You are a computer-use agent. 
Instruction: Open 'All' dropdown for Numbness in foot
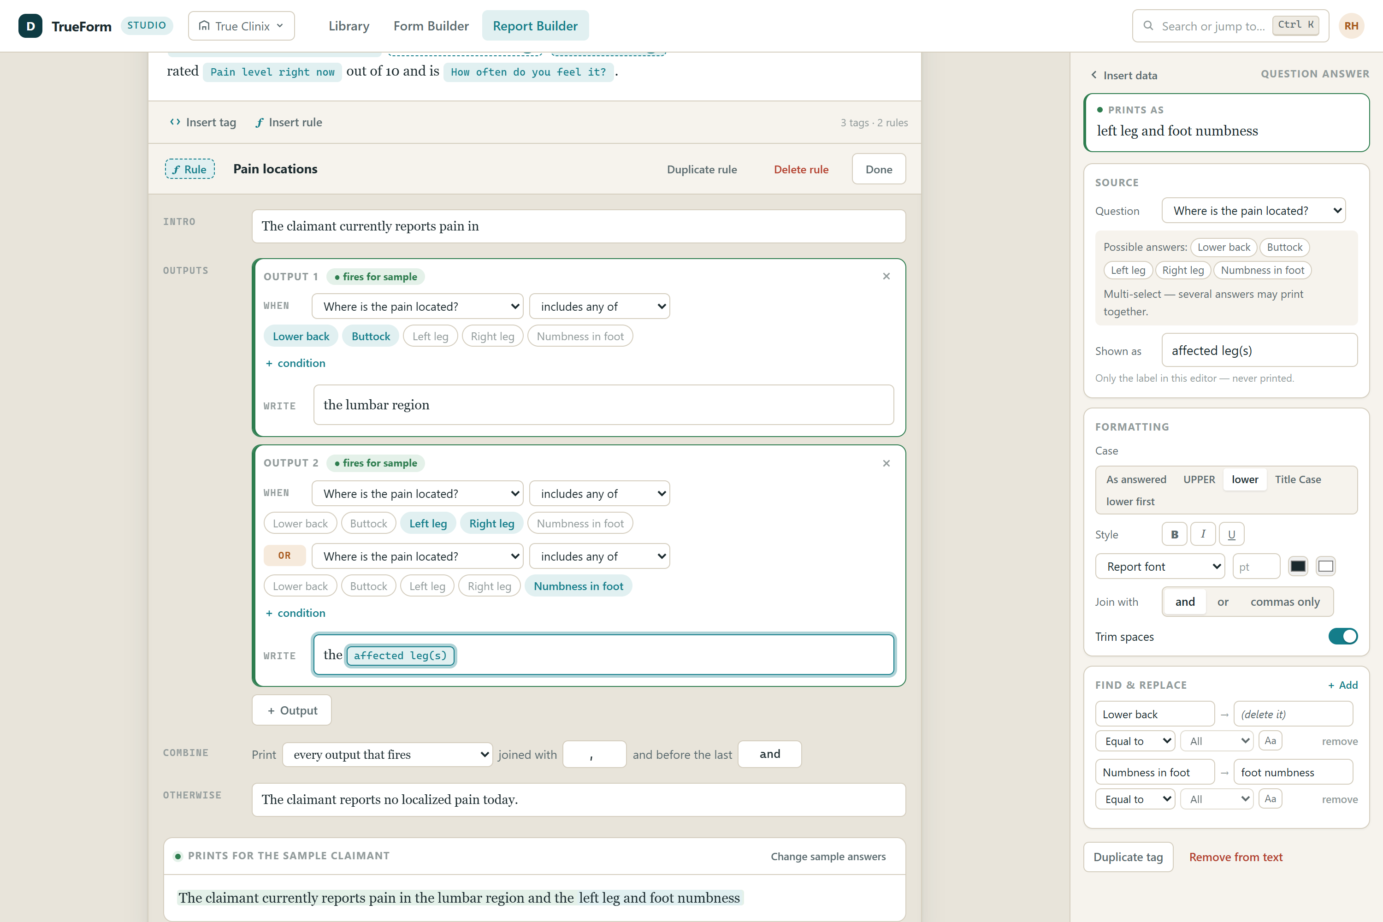1217,798
